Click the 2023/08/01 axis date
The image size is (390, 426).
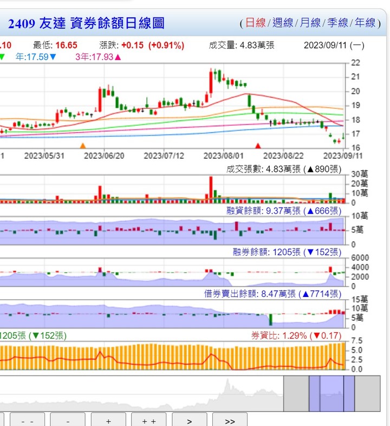pyautogui.click(x=224, y=156)
